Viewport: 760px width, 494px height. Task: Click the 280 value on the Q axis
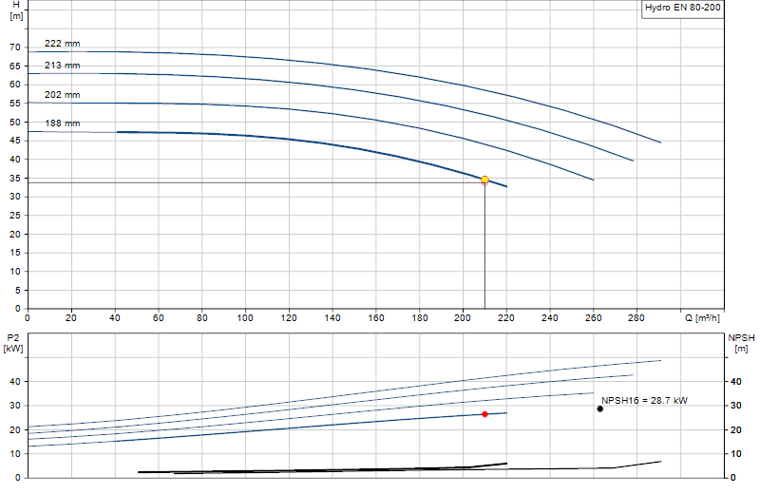pyautogui.click(x=636, y=318)
